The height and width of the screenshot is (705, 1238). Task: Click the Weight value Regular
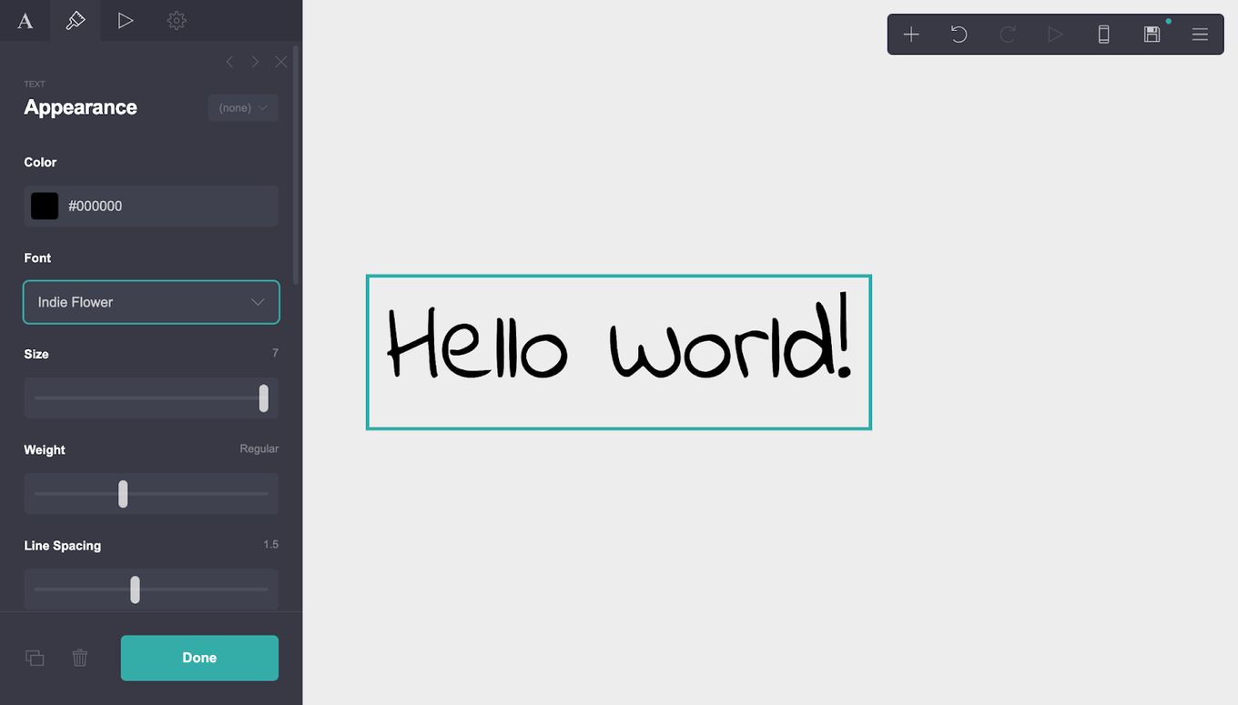coord(259,448)
